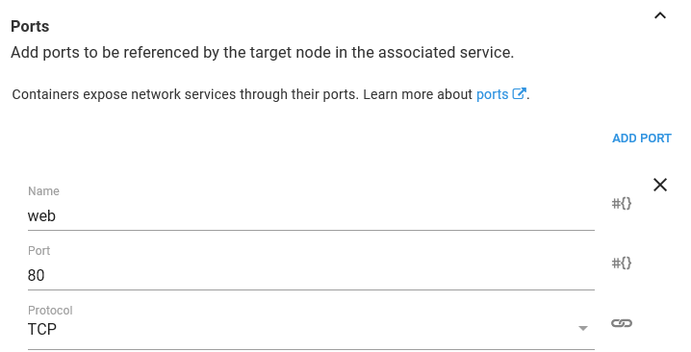The width and height of the screenshot is (691, 352).
Task: Open the Protocol dropdown showing TCP
Action: 311,329
